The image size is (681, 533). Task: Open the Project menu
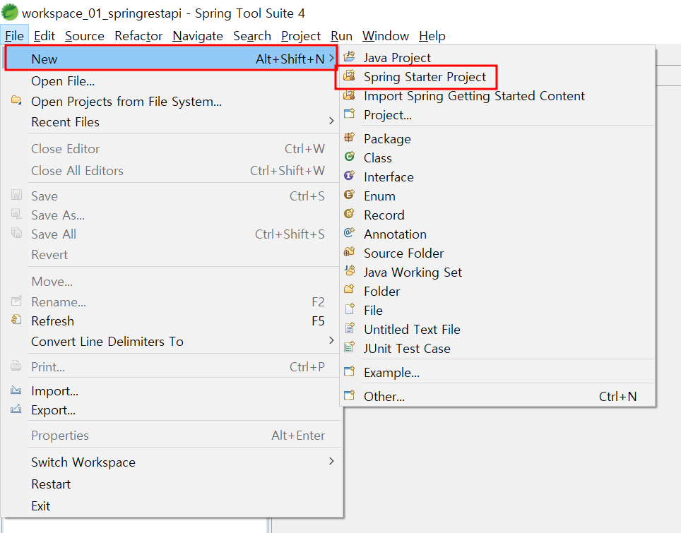(x=300, y=35)
